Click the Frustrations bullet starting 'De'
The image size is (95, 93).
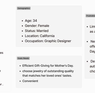click(x=92, y=66)
